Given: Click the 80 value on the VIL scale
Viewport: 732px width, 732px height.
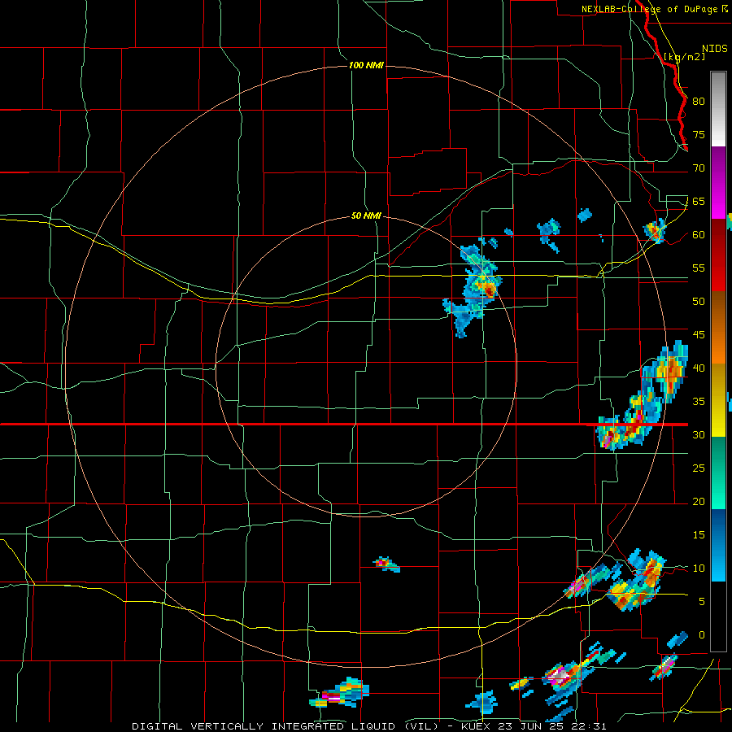Looking at the screenshot, I should pyautogui.click(x=699, y=102).
